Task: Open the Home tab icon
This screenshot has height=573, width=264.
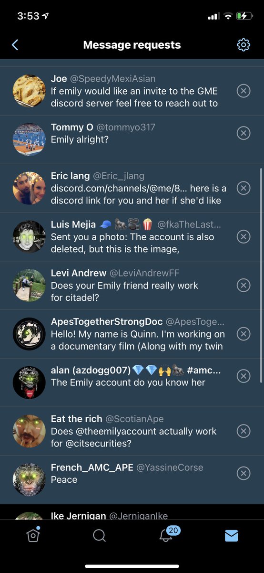Action: [x=32, y=535]
